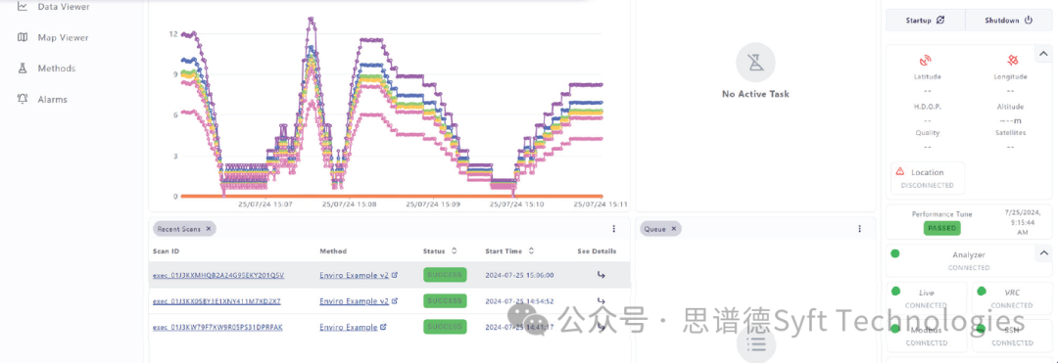Image resolution: width=1058 pixels, height=363 pixels.
Task: Click the 25/07/24 15:07 axis label
Action: point(264,204)
